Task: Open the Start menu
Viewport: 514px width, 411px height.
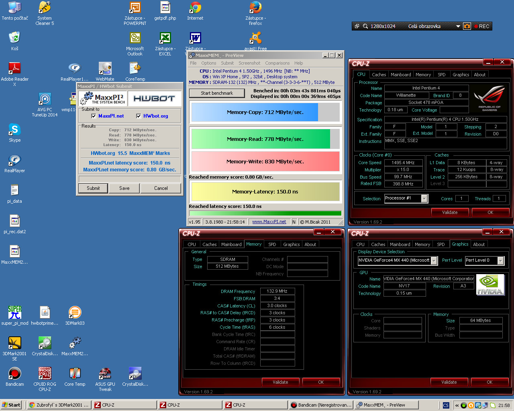Action: click(x=11, y=405)
